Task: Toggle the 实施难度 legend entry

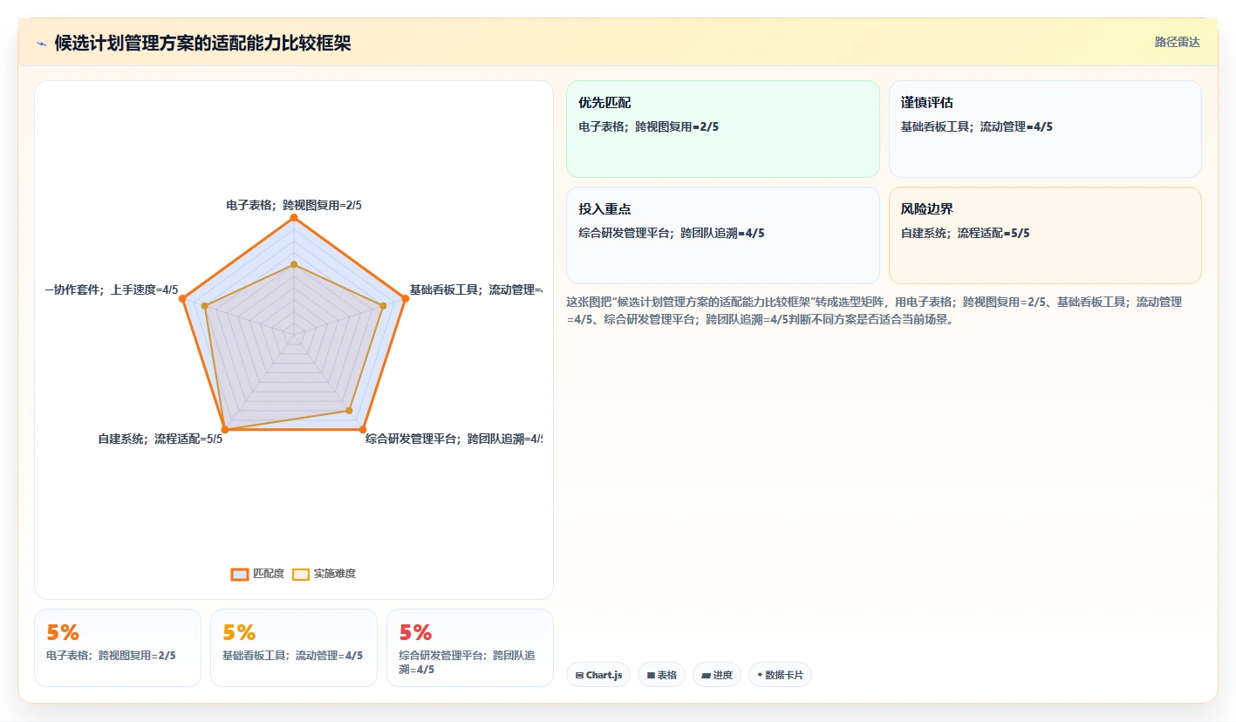Action: coord(324,574)
